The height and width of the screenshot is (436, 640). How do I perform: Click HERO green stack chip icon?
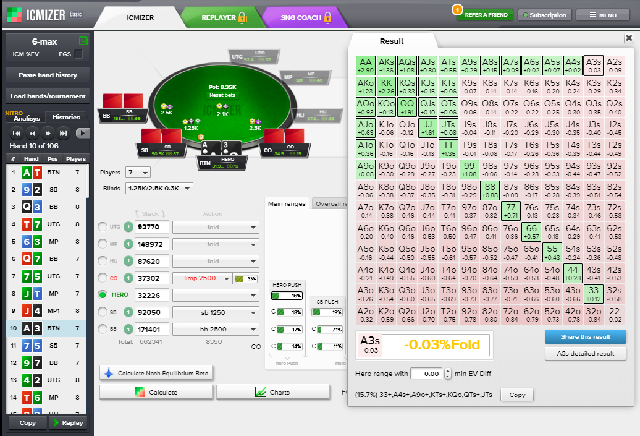tap(128, 295)
